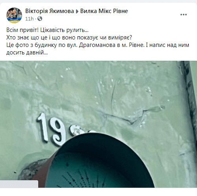Click the wall crack in the photo
The height and width of the screenshot is (196, 197).
coord(131,116)
